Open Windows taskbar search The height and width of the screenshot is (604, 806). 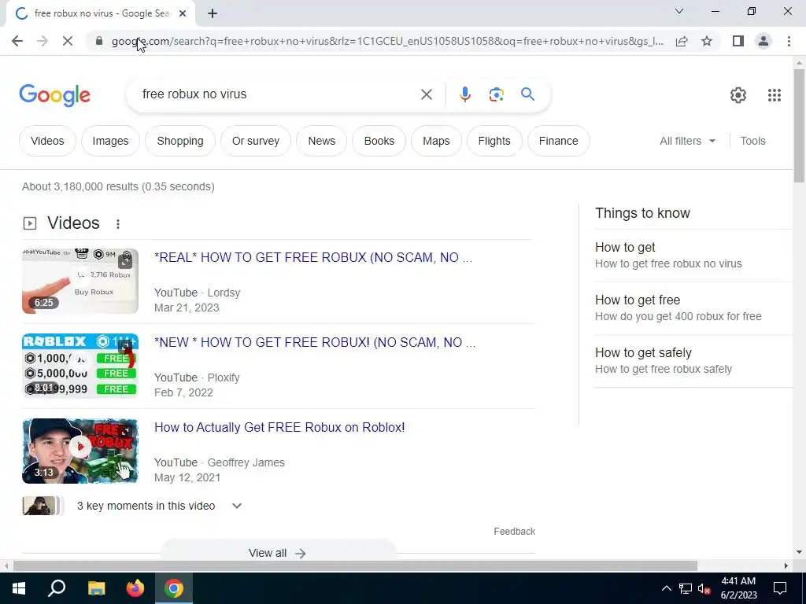pyautogui.click(x=57, y=588)
